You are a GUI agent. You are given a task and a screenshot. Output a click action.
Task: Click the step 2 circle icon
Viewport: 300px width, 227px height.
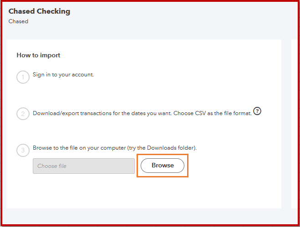coord(23,114)
